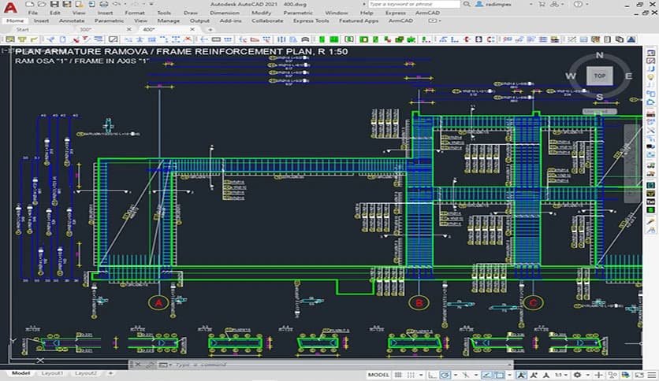Image resolution: width=659 pixels, height=381 pixels.
Task: Toggle grid display in status bar
Action: [398, 375]
